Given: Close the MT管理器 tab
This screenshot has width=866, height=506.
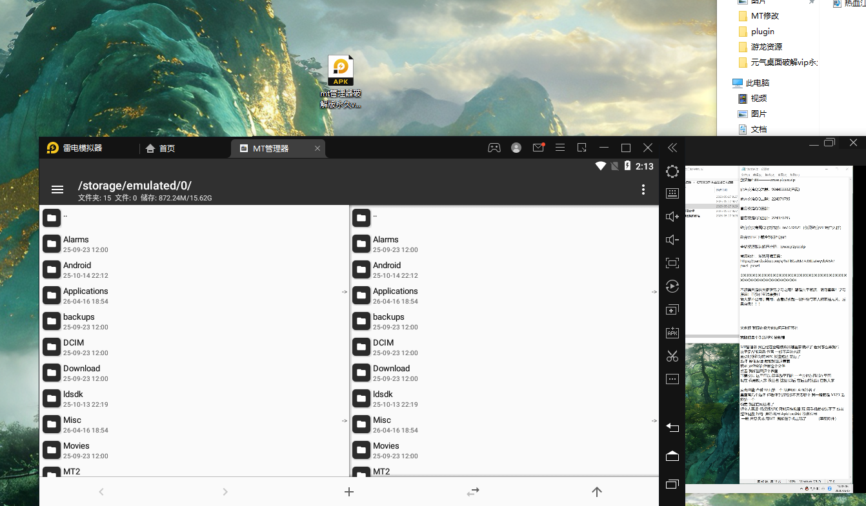Looking at the screenshot, I should 317,148.
